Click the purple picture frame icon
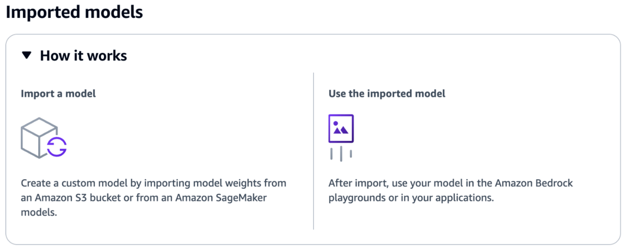The height and width of the screenshot is (252, 627). 341,129
